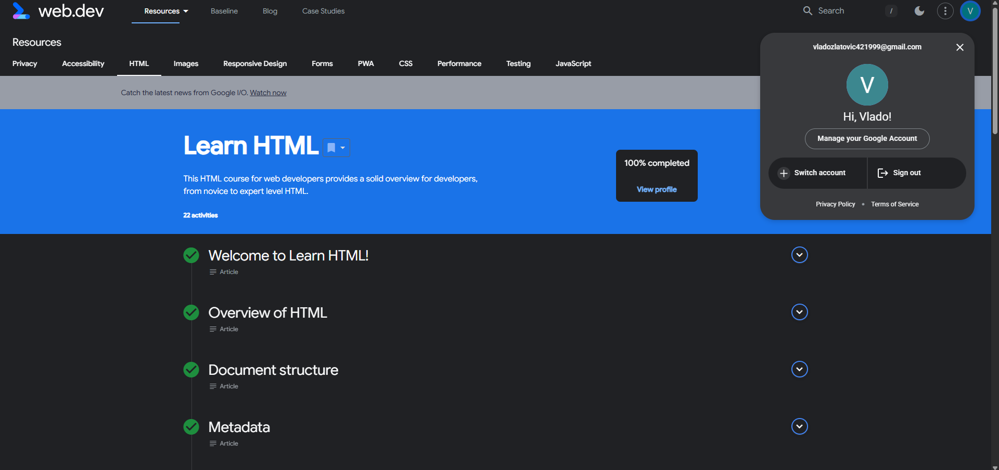Click the scrollbar down arrow
Screen dimensions: 999x470
[995, 467]
